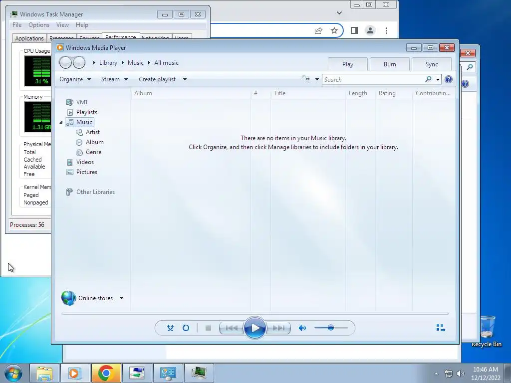Open File menu in Task Manager
The width and height of the screenshot is (511, 383).
(x=17, y=25)
